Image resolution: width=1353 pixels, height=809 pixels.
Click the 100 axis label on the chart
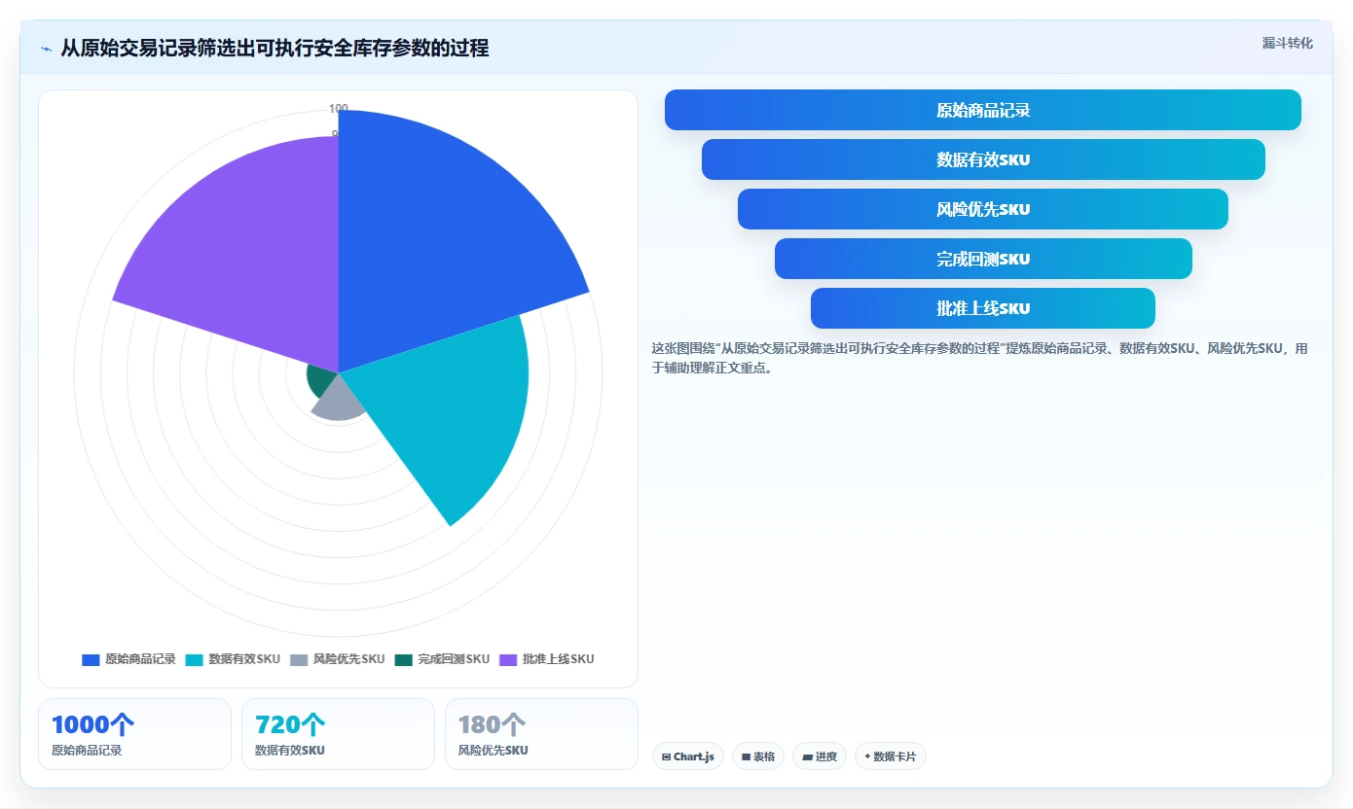click(339, 108)
